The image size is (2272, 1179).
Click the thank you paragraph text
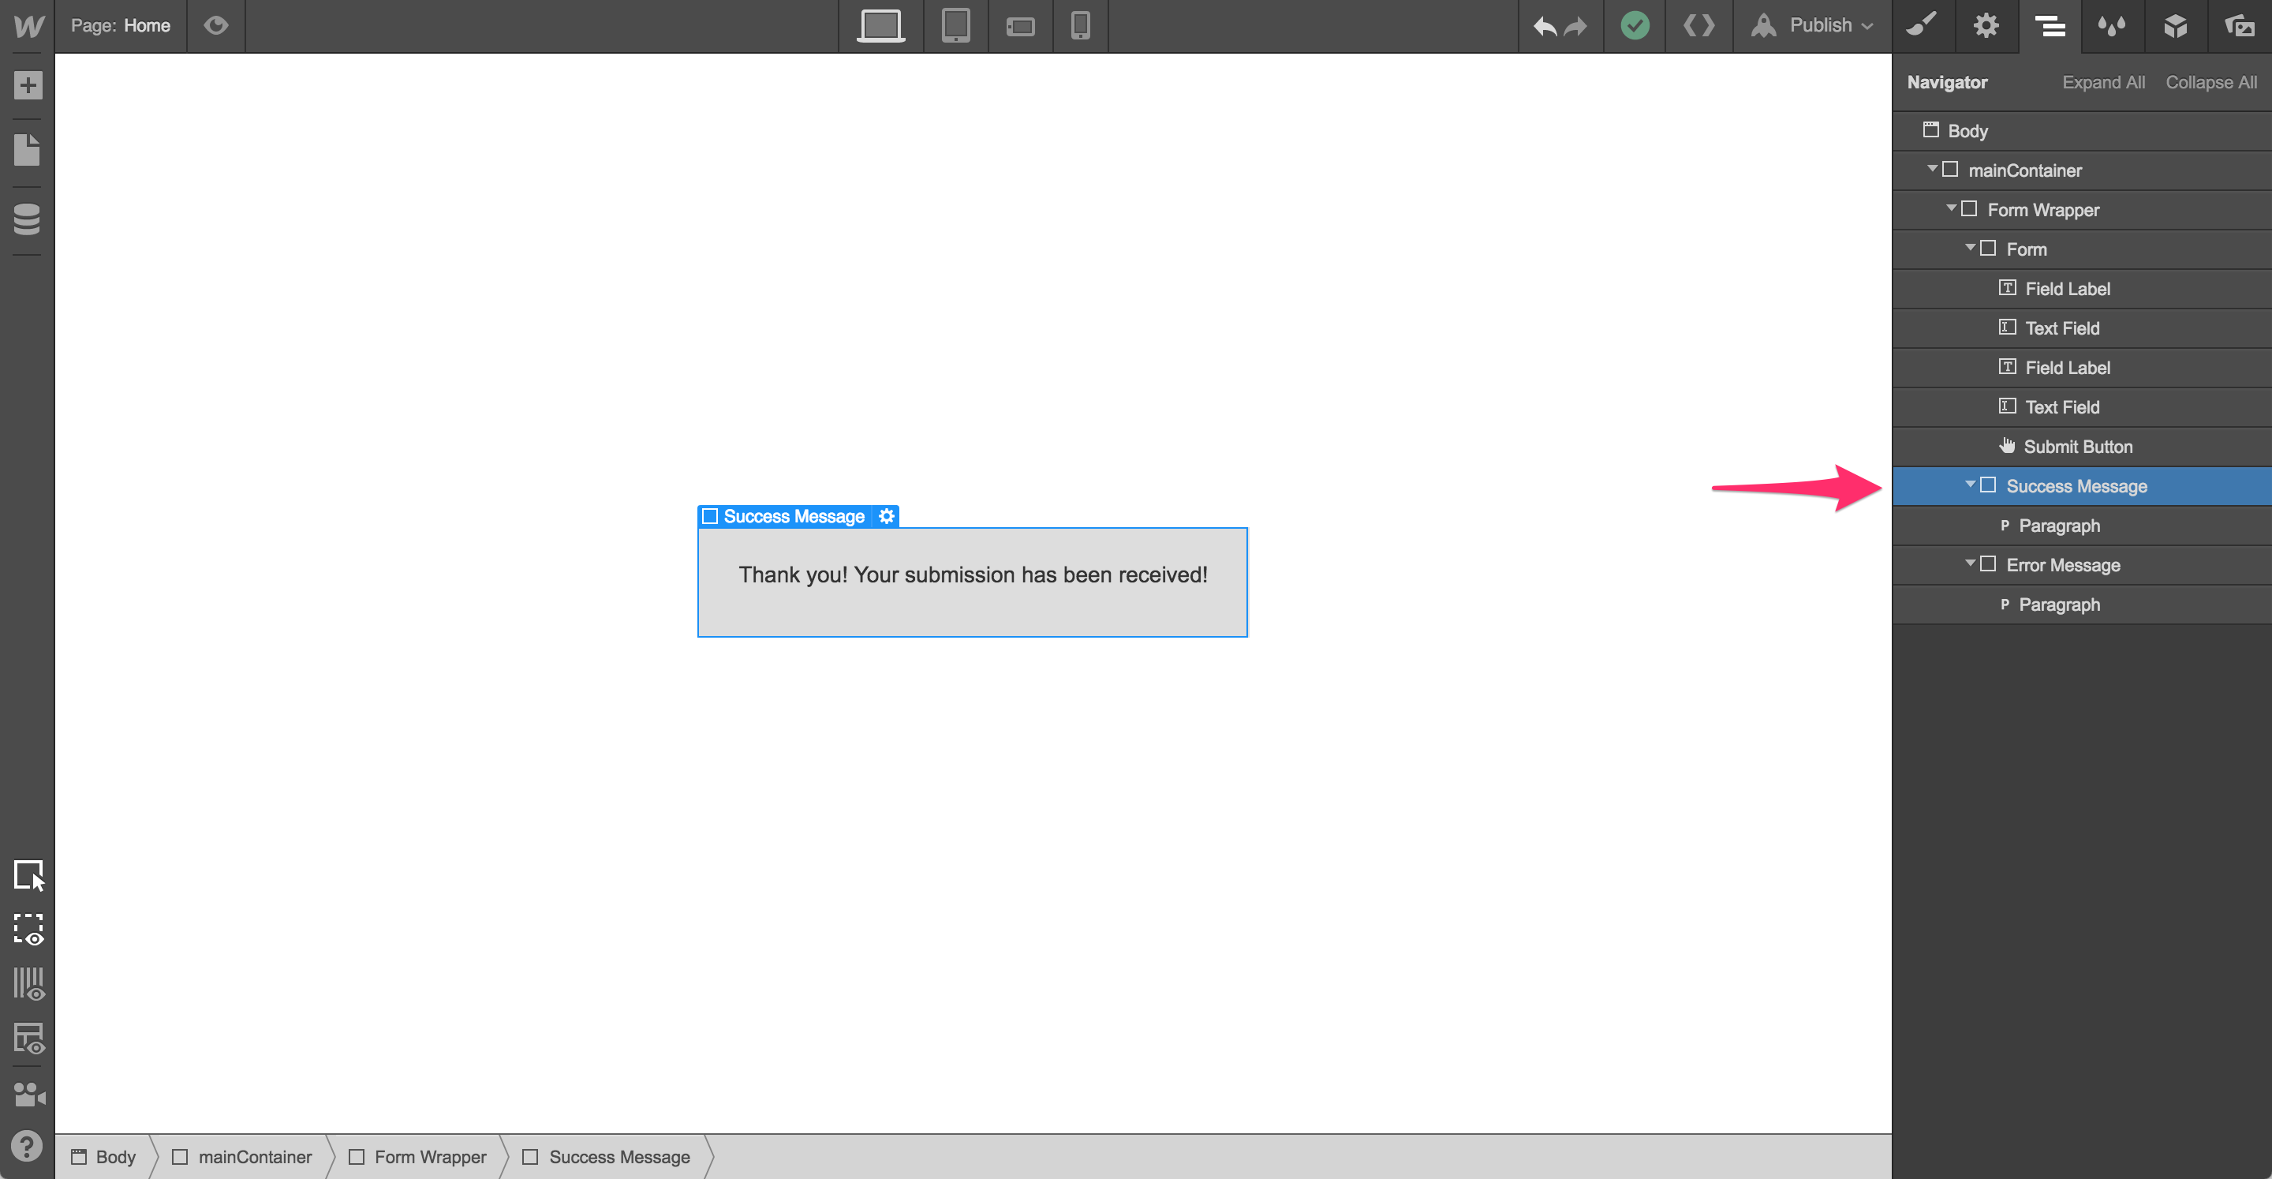point(973,575)
